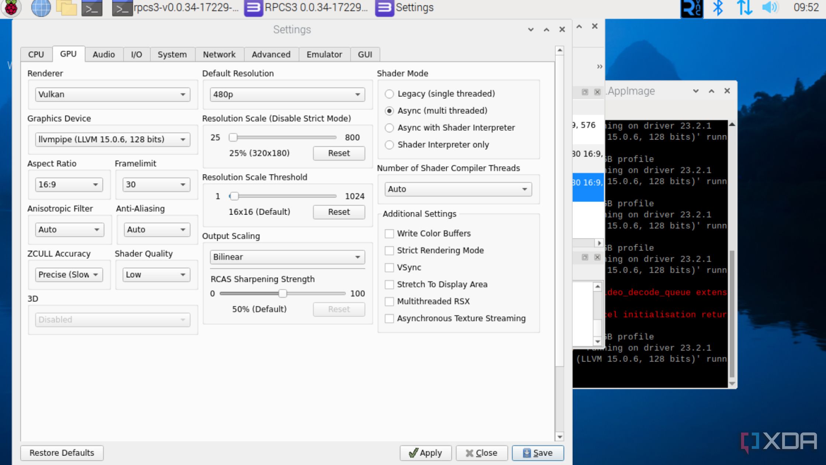
Task: Maximize the AppImage terminal window
Action: [712, 91]
